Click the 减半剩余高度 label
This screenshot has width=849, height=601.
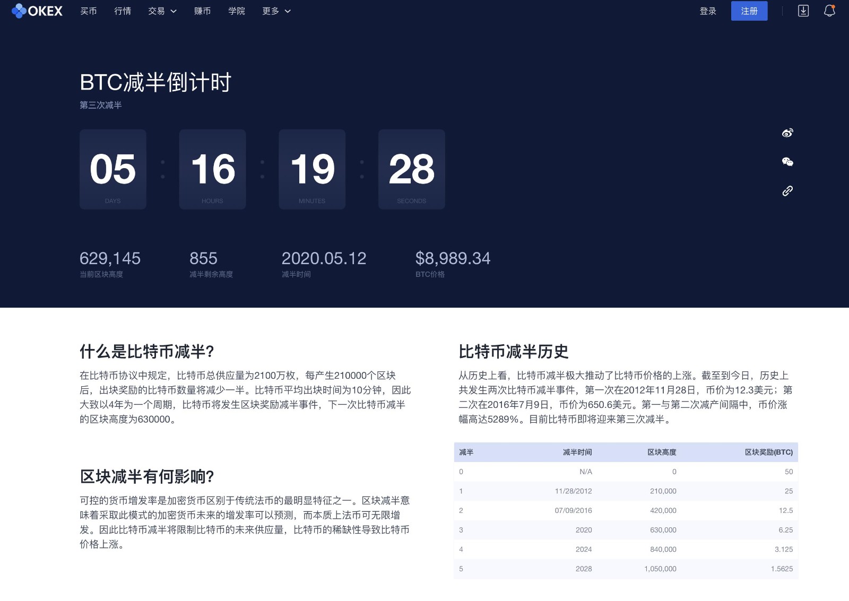tap(211, 274)
